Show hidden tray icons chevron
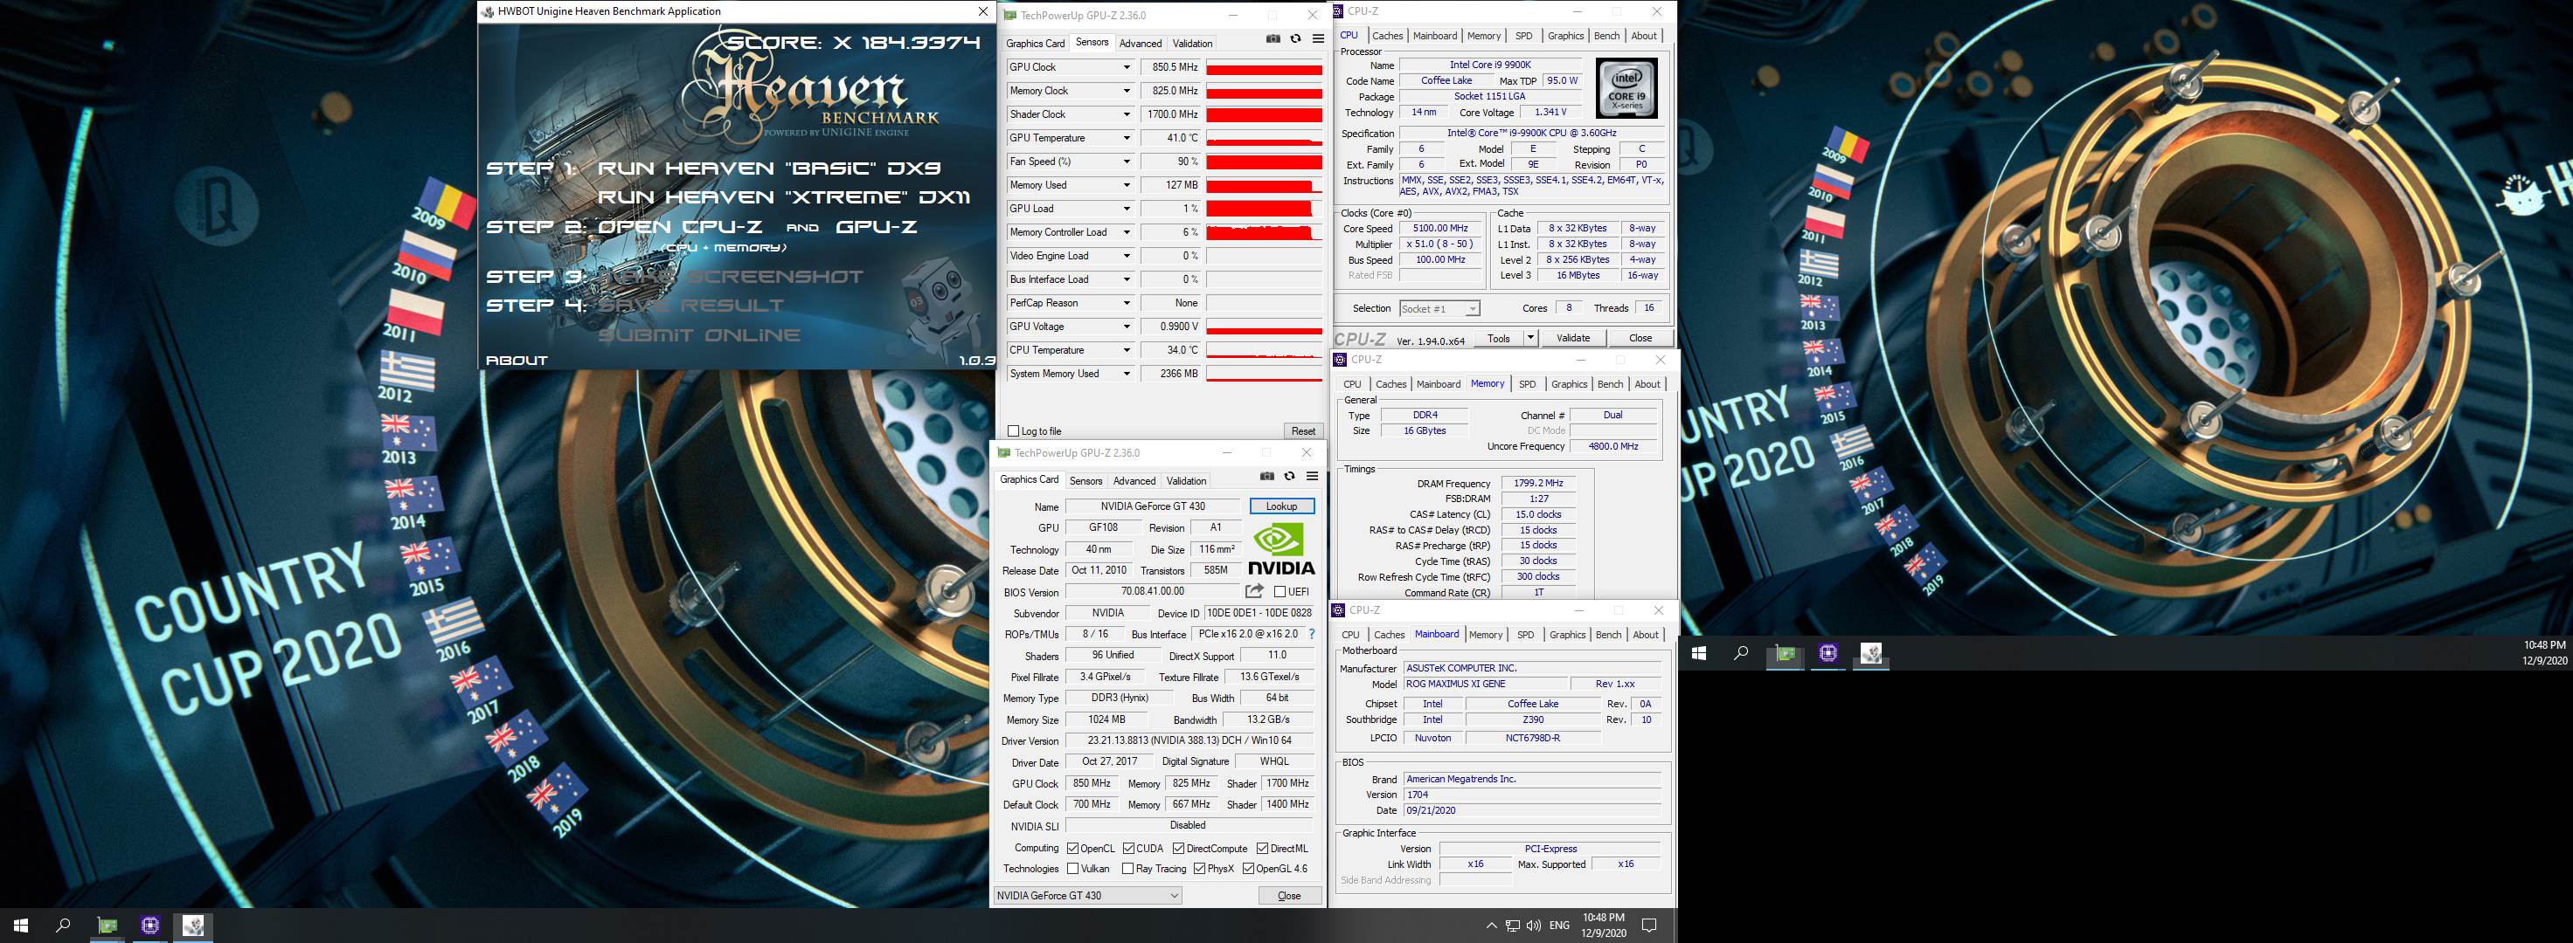 (x=1491, y=925)
